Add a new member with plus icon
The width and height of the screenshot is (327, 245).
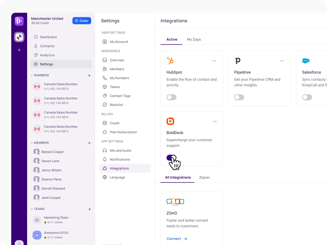tap(89, 143)
